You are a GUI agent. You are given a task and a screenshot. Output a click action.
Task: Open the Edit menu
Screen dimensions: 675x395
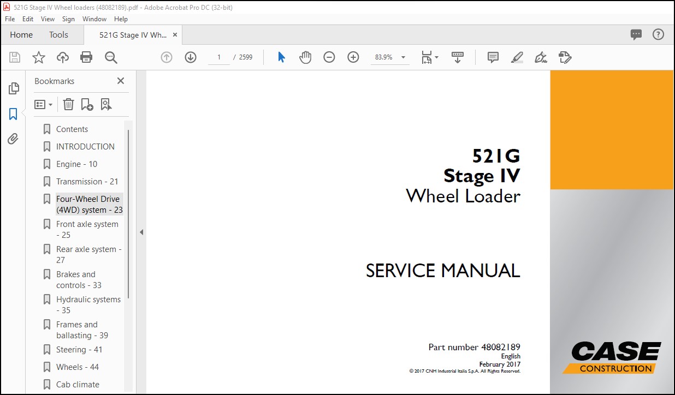(x=28, y=19)
